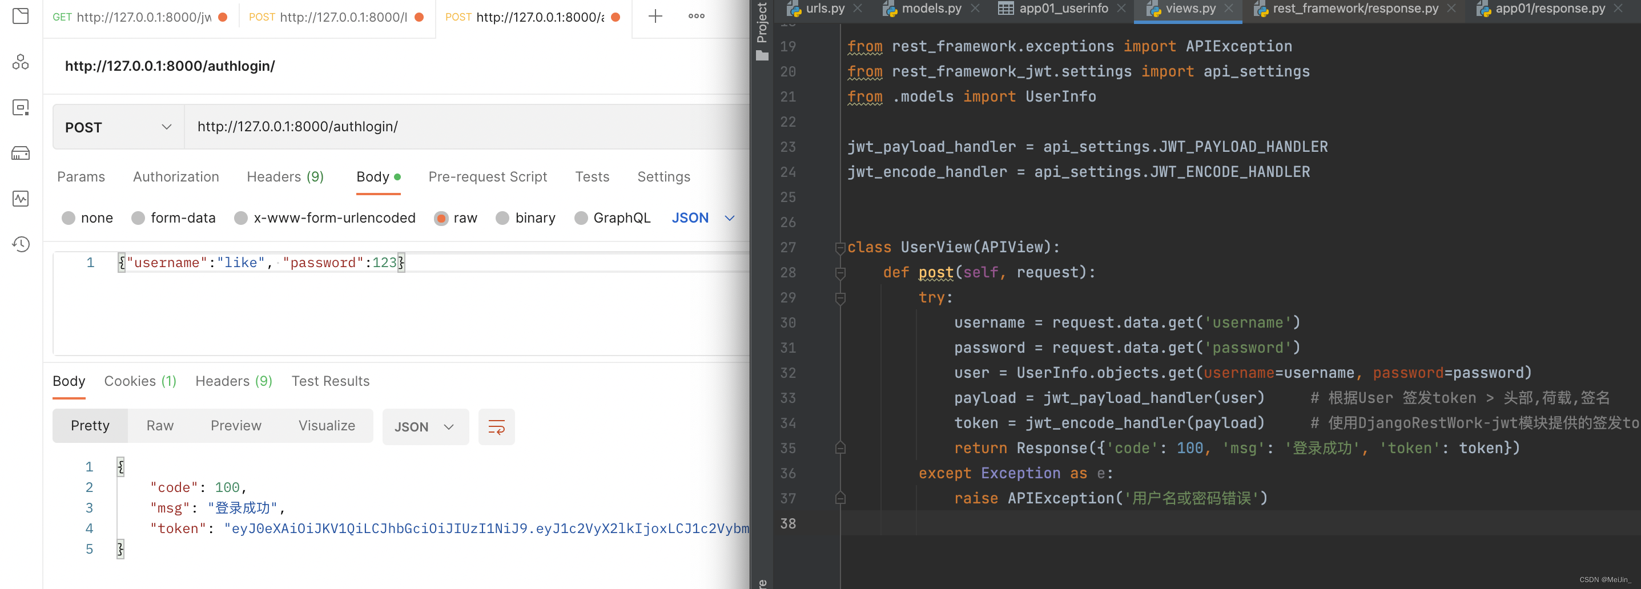Open Environments icon in Postman sidebar
This screenshot has width=1641, height=589.
point(21,107)
